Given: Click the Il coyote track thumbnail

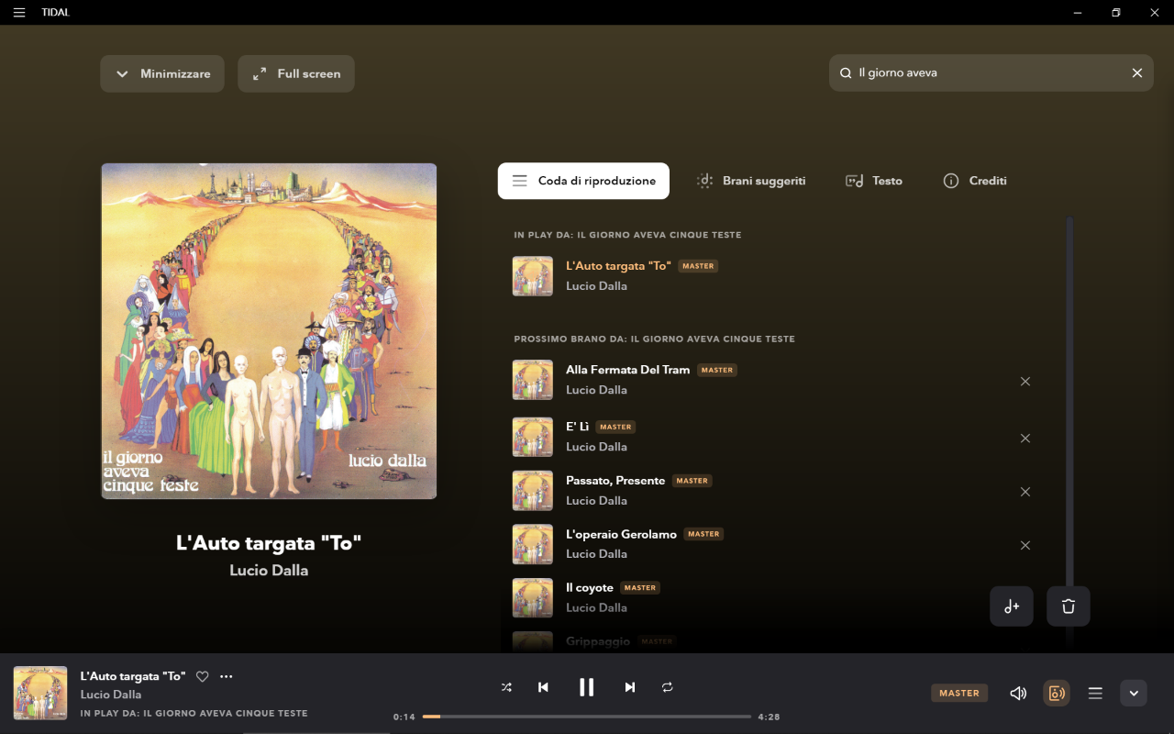Looking at the screenshot, I should coord(533,597).
